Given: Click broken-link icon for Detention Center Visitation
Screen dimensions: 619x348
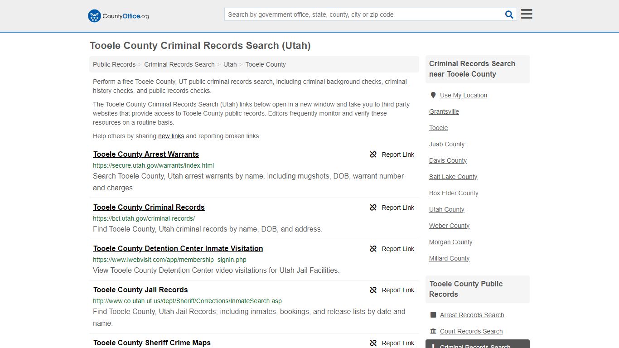Looking at the screenshot, I should pos(373,249).
